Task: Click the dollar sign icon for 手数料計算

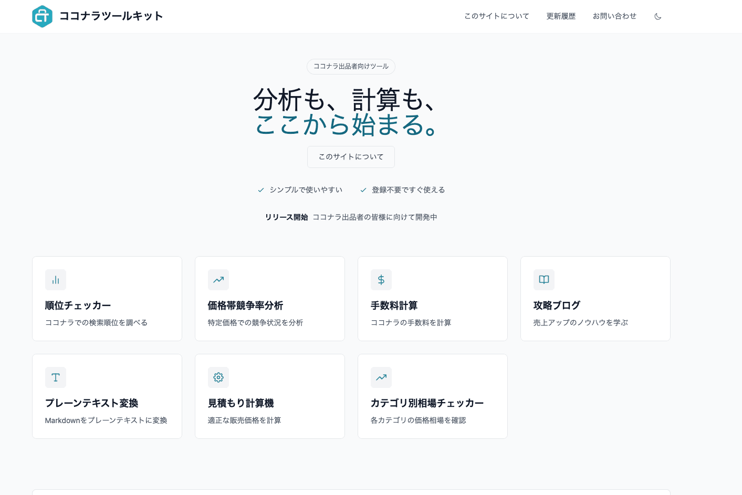Action: (x=381, y=280)
